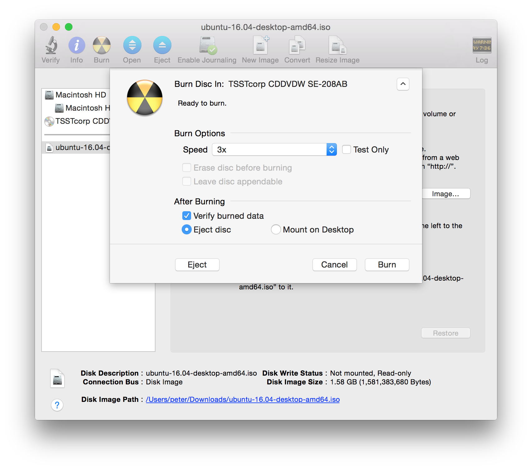Viewport: 532px width, 470px height.
Task: Click the Disk Image Size value 1.58 GB
Action: (x=381, y=382)
